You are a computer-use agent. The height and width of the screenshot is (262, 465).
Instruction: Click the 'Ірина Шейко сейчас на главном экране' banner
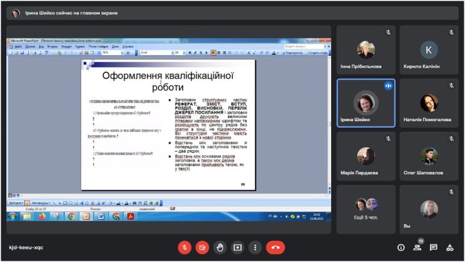point(232,13)
